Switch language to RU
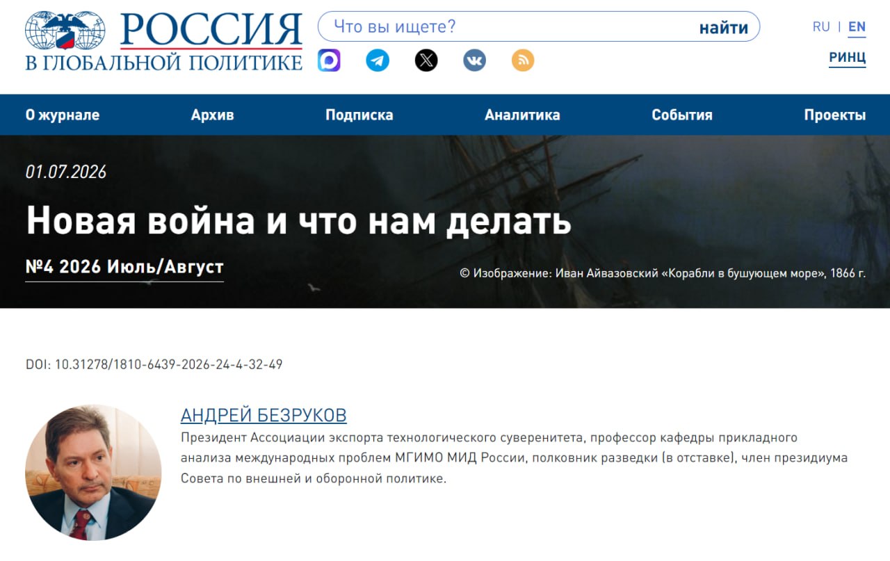Screen dimensions: 890x561 pyautogui.click(x=821, y=27)
